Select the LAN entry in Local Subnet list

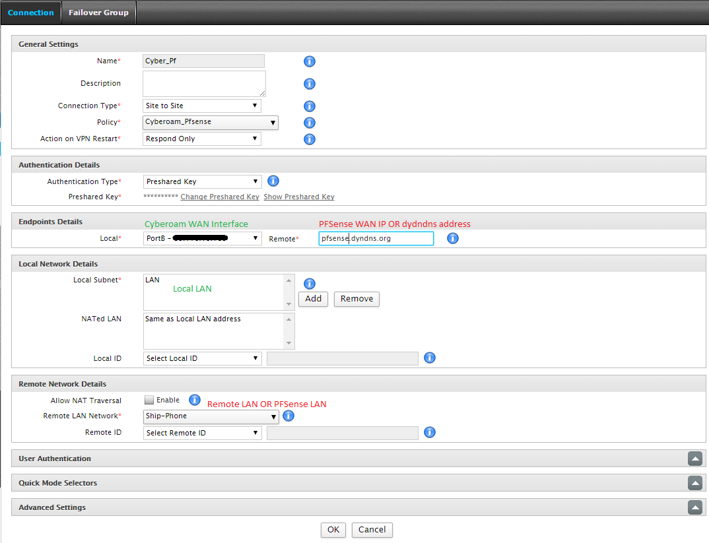coord(152,280)
